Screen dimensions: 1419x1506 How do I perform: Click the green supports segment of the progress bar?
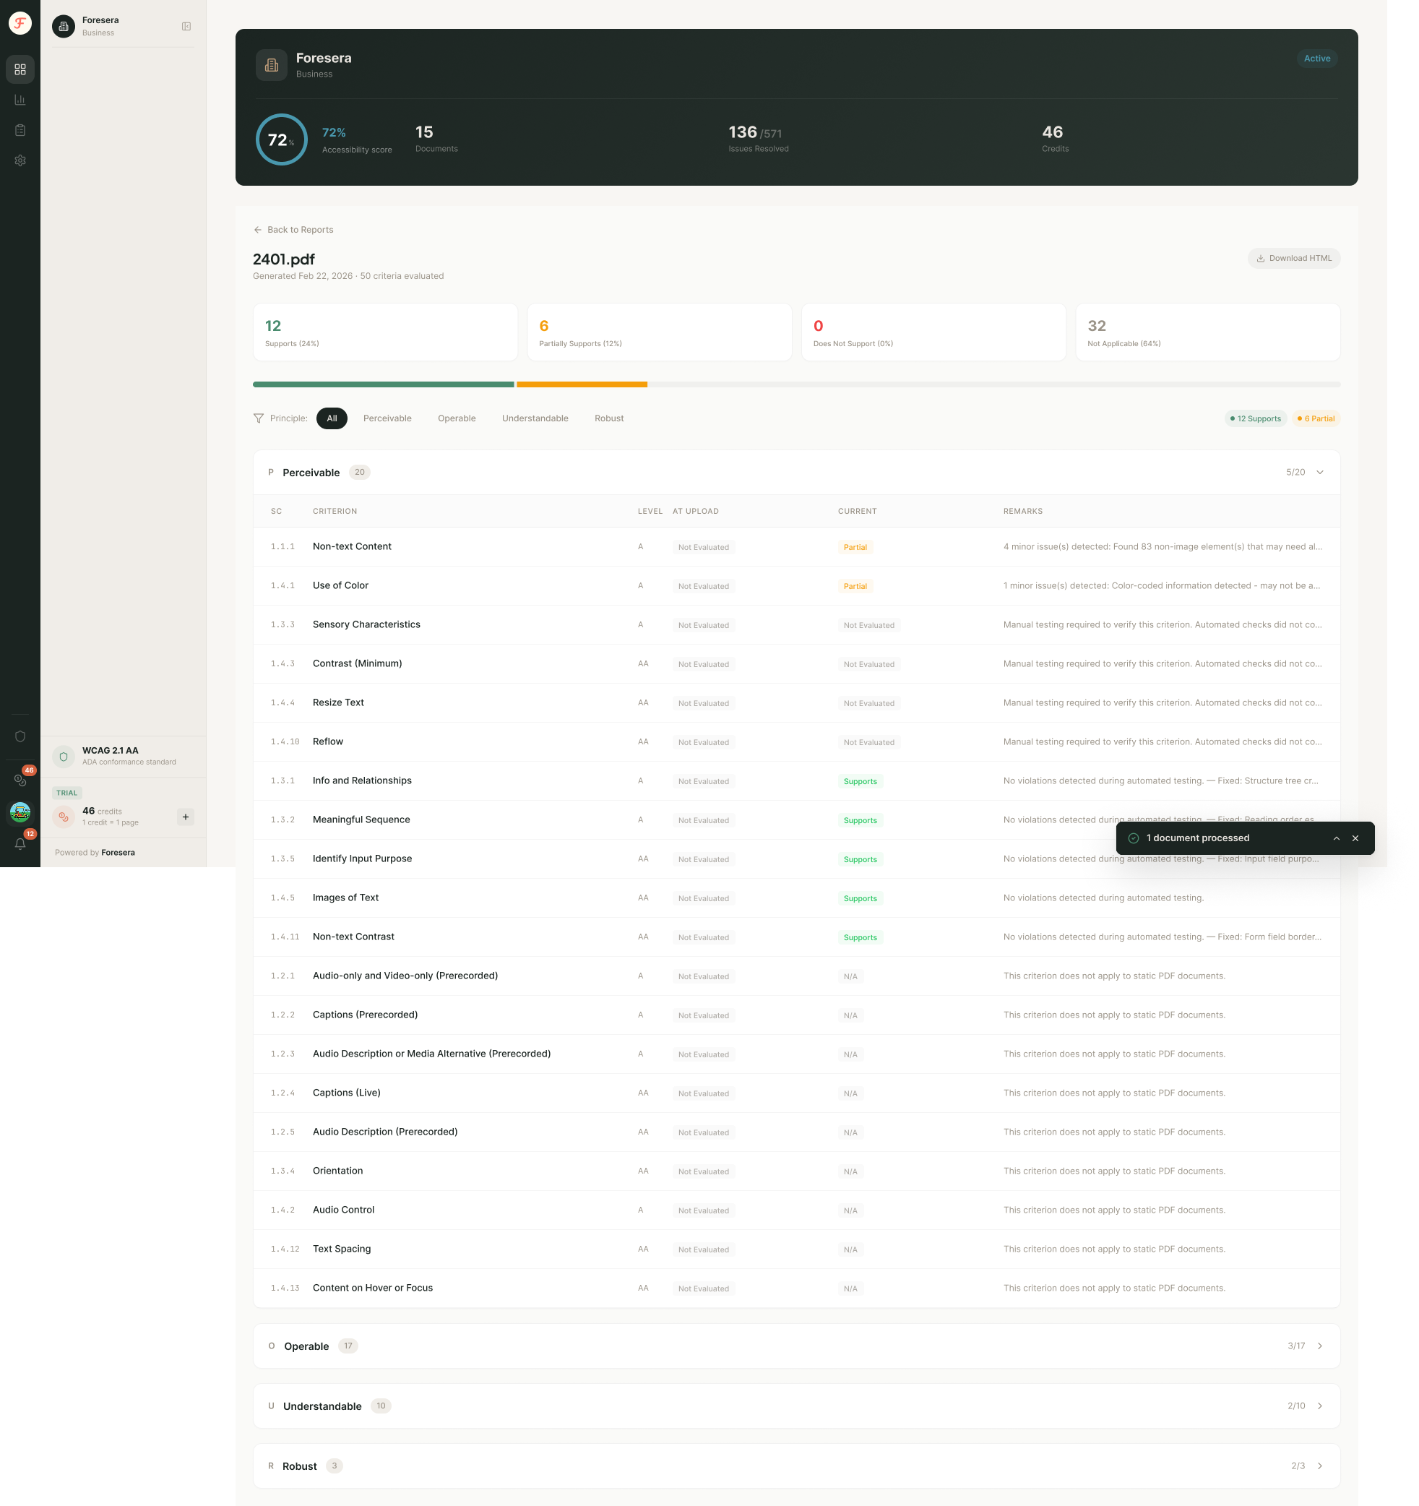click(382, 385)
